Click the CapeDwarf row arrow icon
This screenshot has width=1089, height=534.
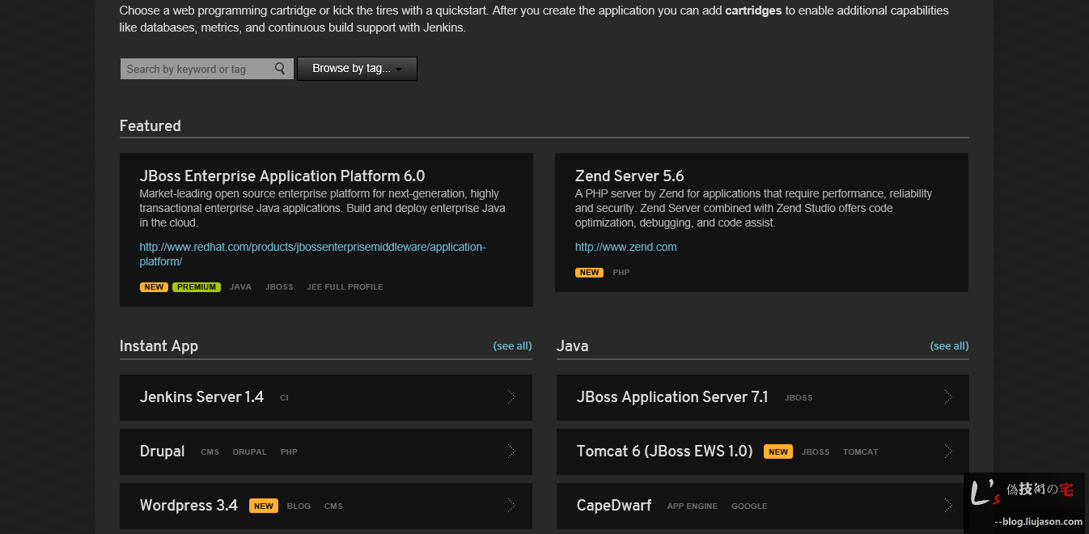pos(948,506)
